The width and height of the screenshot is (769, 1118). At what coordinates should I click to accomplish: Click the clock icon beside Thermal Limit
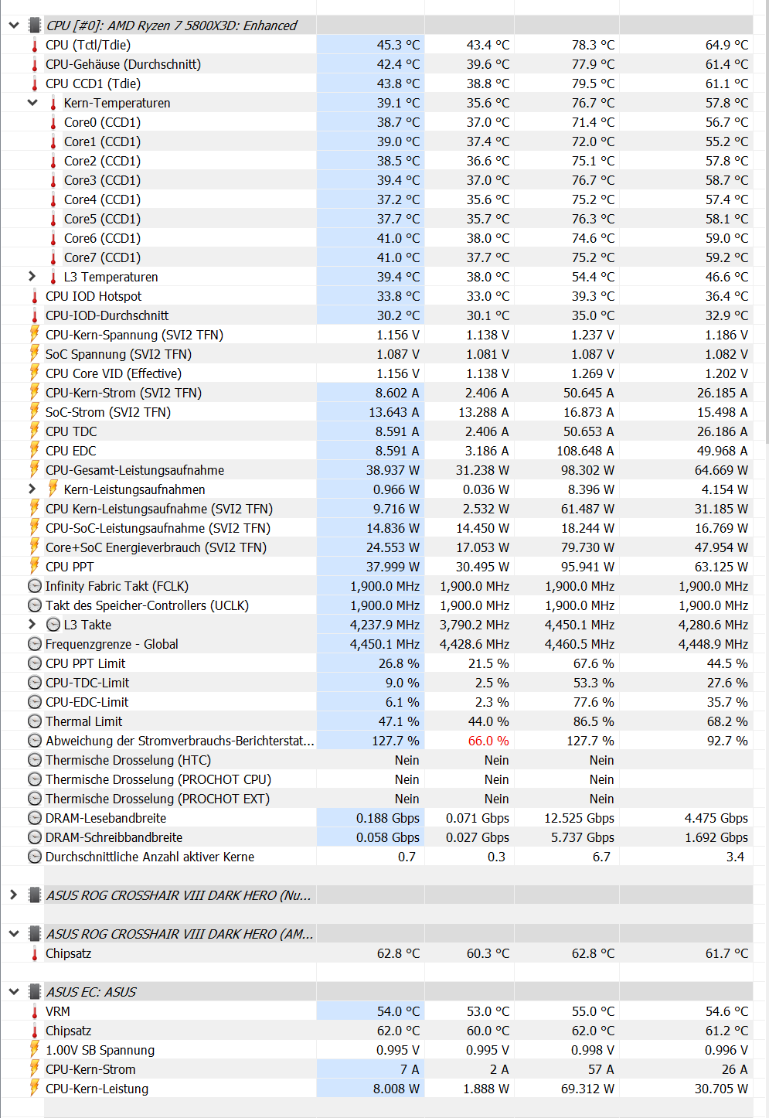pyautogui.click(x=35, y=721)
